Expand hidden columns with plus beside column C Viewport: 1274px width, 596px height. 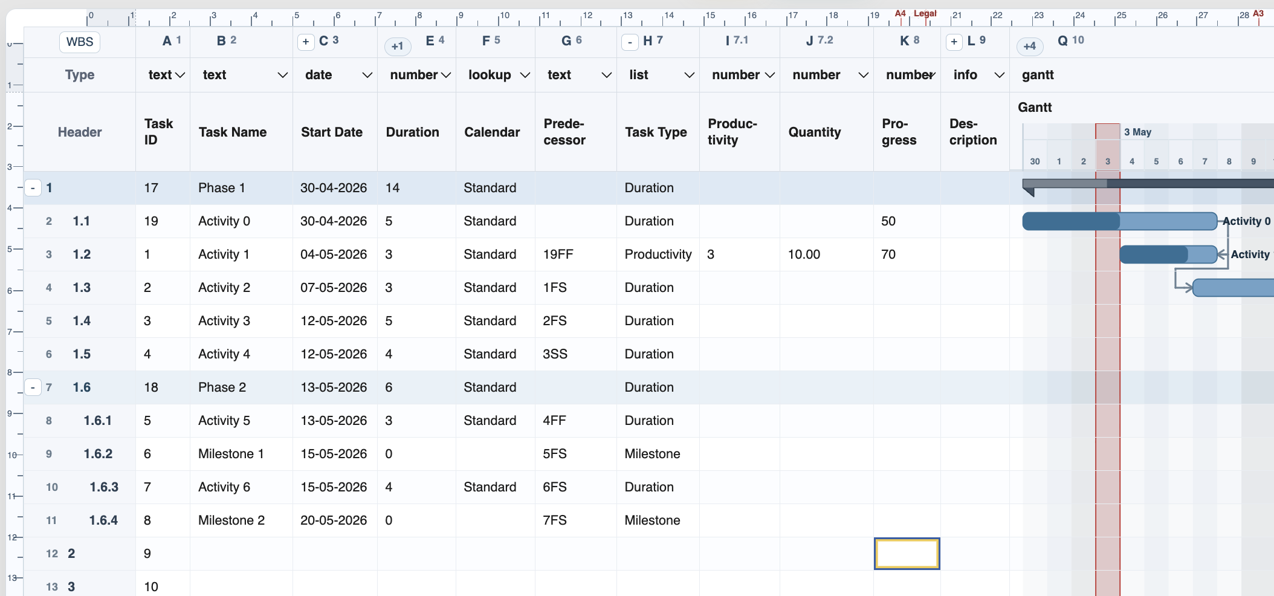click(x=306, y=42)
